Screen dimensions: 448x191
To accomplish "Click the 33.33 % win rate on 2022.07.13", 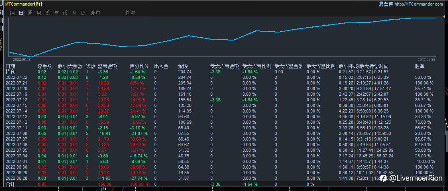I will [423, 117].
